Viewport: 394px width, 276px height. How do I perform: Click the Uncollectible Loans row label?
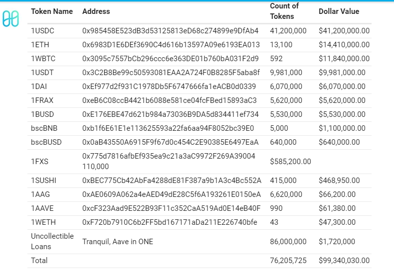click(52, 241)
